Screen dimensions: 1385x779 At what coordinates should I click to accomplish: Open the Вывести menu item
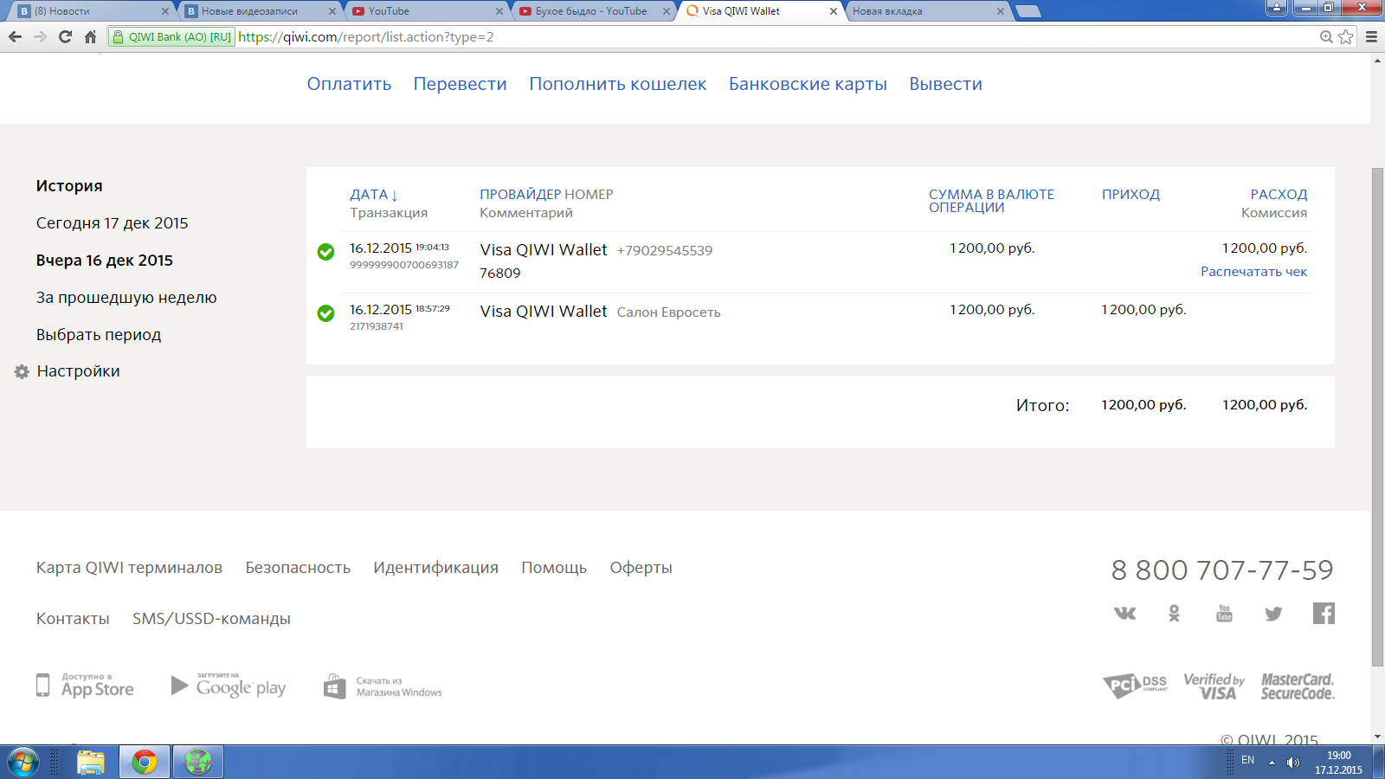coord(945,84)
